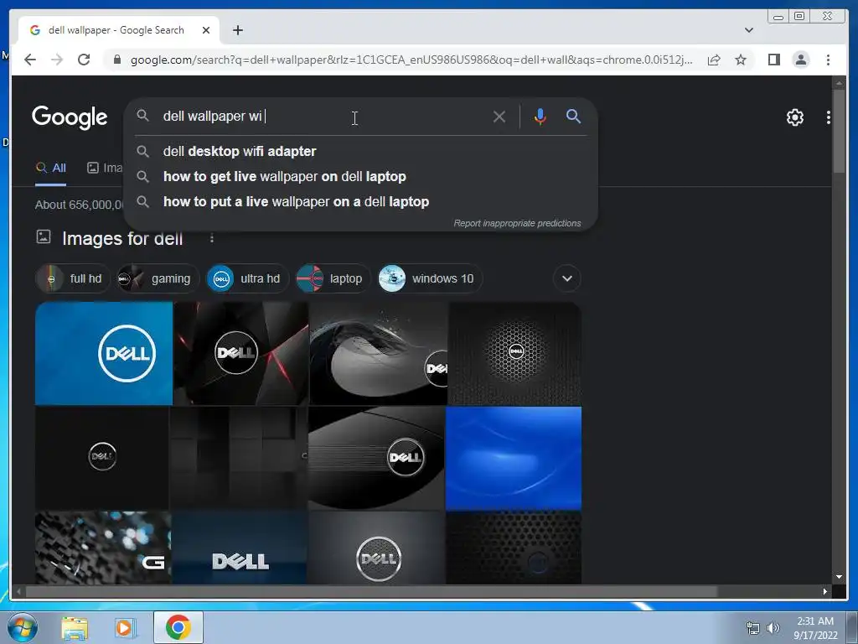Open Windows Explorer from the taskbar
This screenshot has width=858, height=644.
[x=75, y=627]
